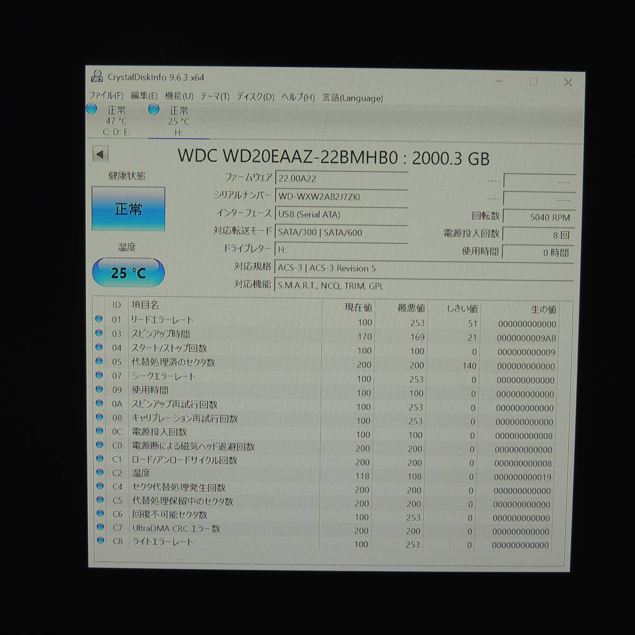
Task: Click status dot for C4 セクタ代替処理発生回数
Action: [99, 486]
